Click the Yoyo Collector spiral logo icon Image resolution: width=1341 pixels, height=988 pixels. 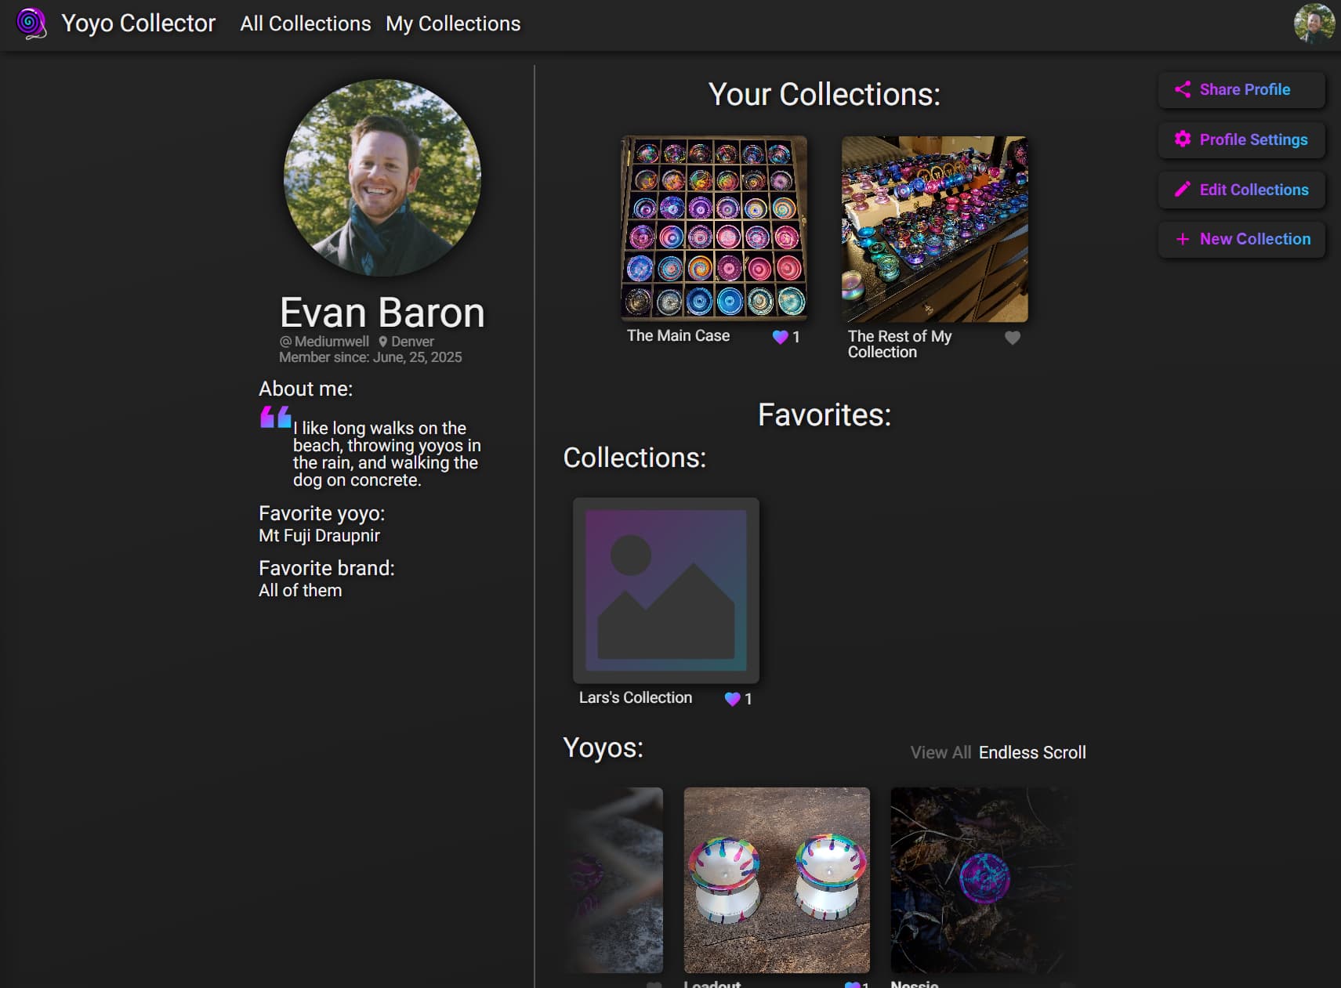point(31,24)
